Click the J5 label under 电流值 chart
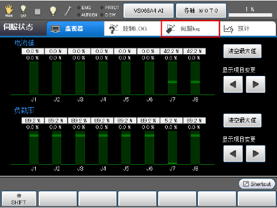Screen dimensions: 277x208 coord(126,100)
